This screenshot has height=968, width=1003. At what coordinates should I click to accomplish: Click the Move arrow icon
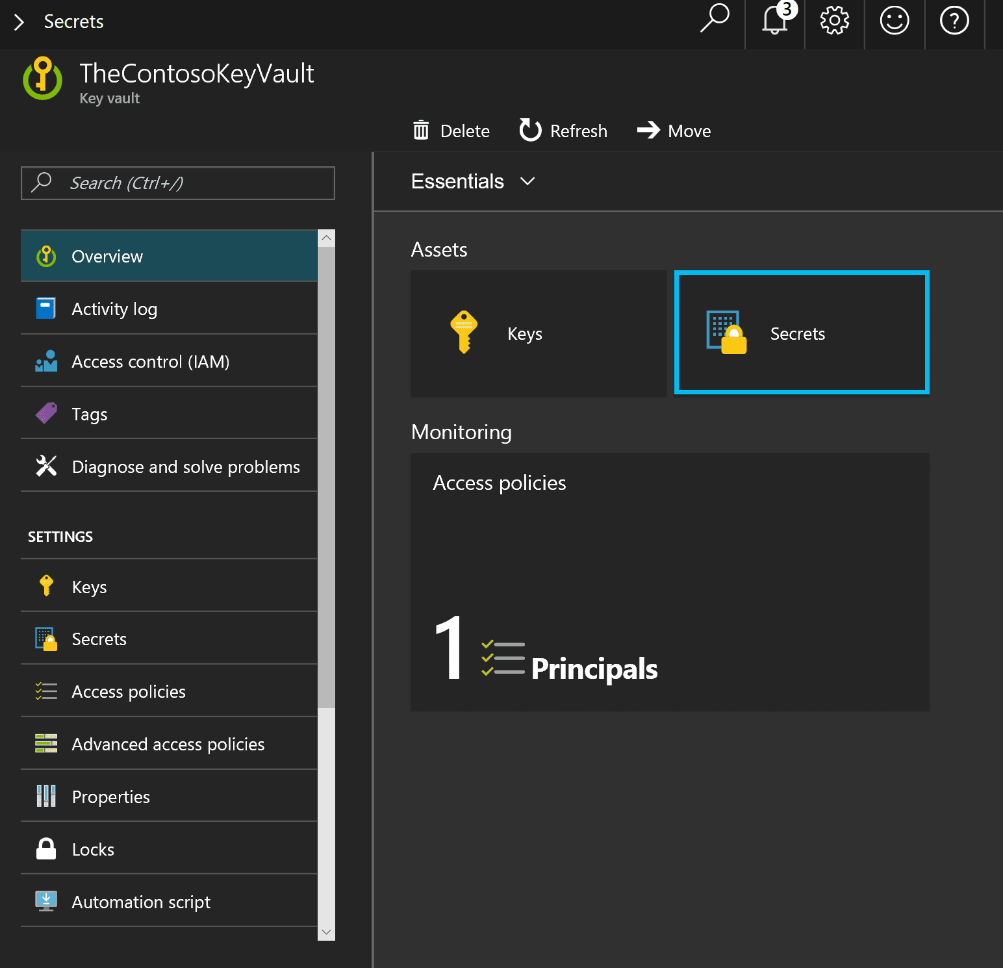(x=648, y=130)
